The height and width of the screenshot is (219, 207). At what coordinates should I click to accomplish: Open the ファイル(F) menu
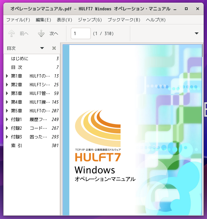click(x=18, y=20)
